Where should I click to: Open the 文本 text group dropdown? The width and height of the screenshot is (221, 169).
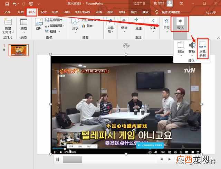pyautogui.click(x=153, y=25)
